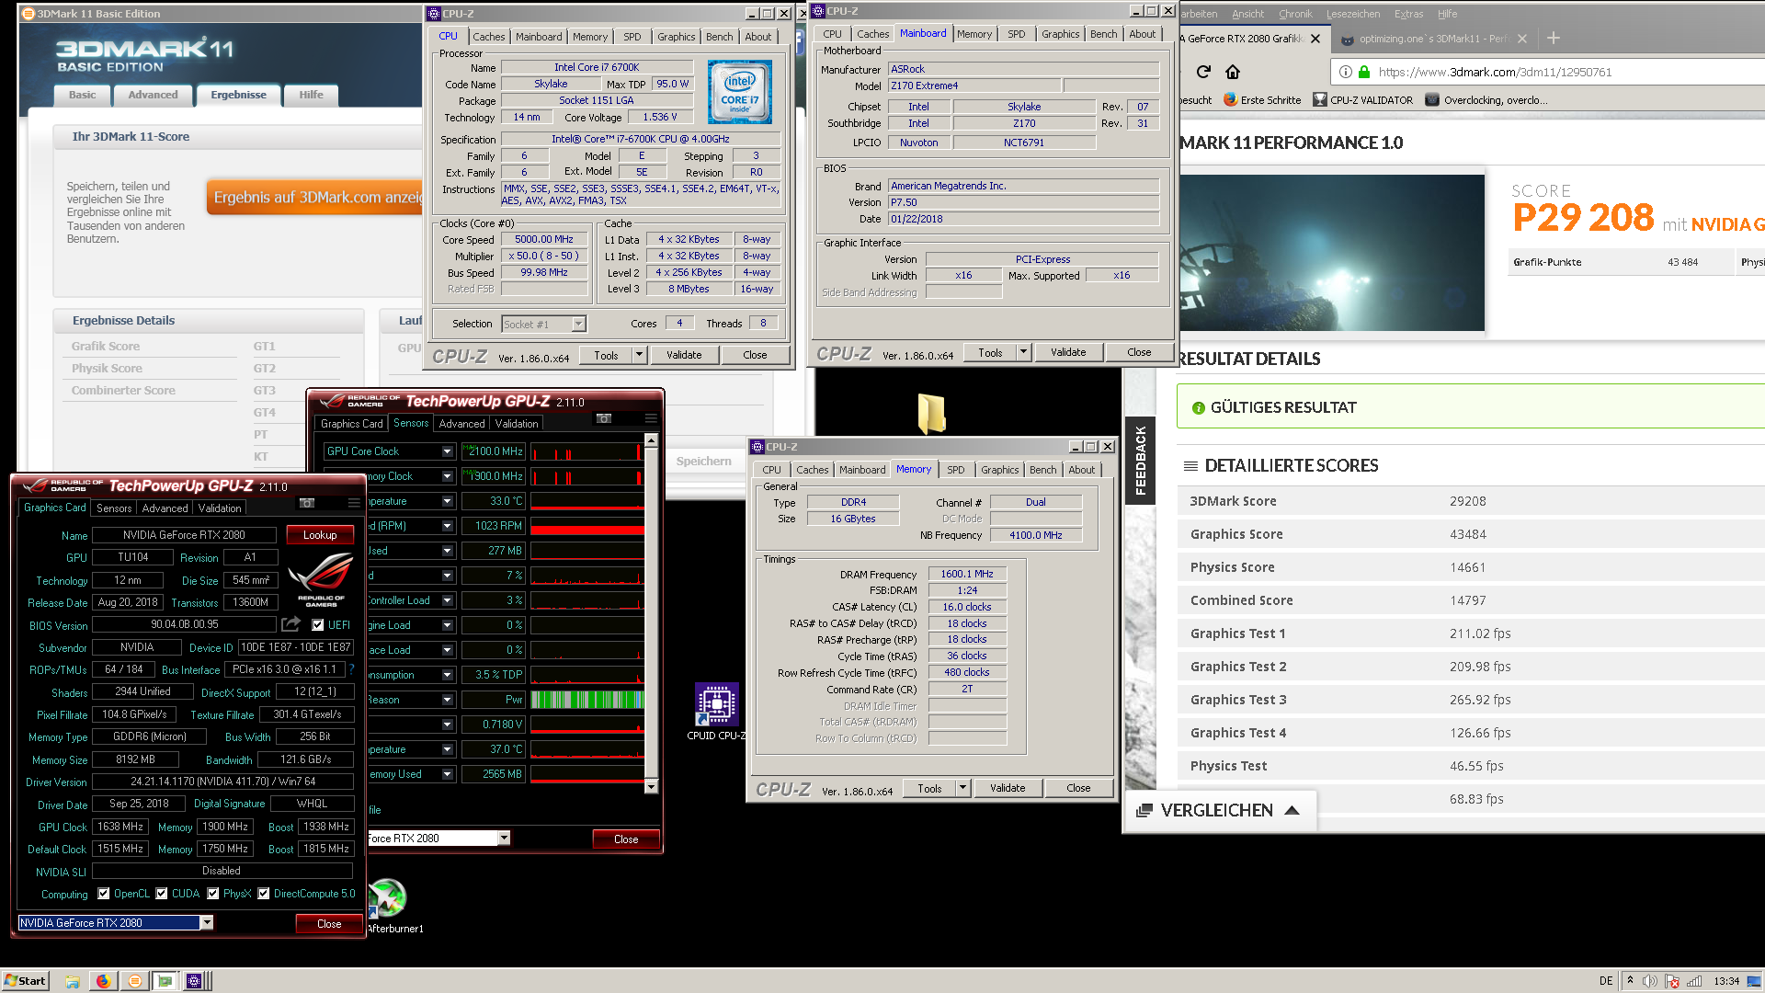Close the optimizing.one 3DMark11 browser tab
Viewport: 1765px width, 993px height.
pos(1522,39)
